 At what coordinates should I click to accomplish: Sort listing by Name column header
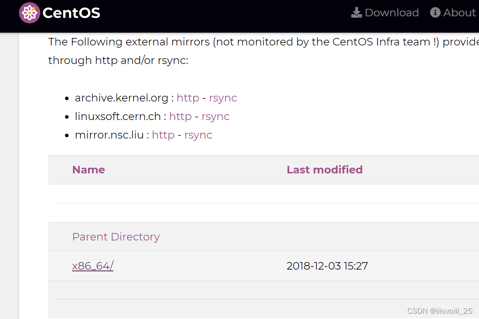pos(88,170)
